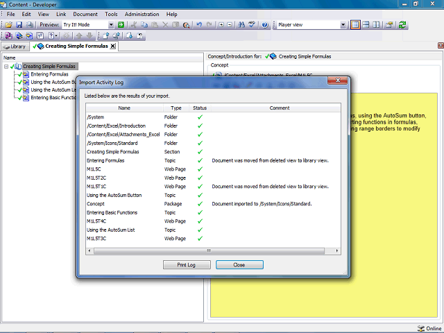Click the log scrollbar left arrow

coord(89,250)
